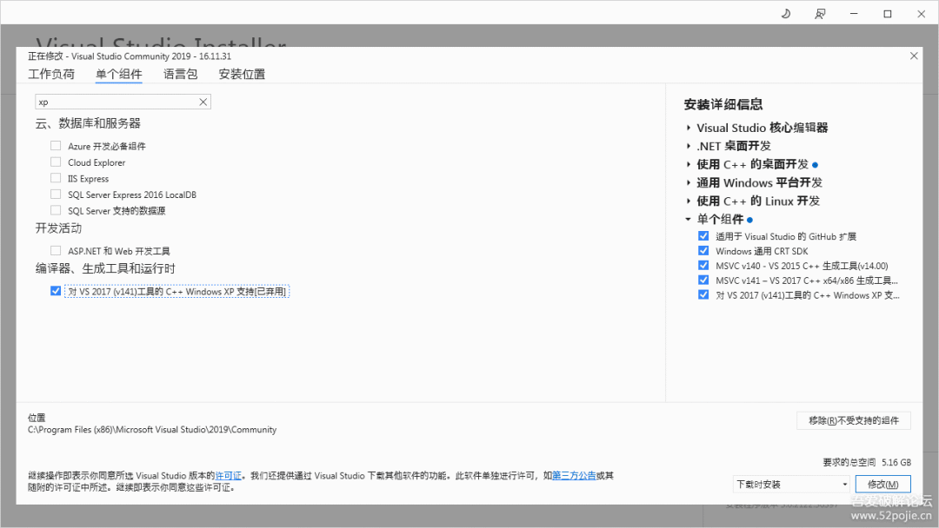Enable ASP.NET 和 Web 开发工具 checkbox
The height and width of the screenshot is (528, 939).
coord(56,251)
